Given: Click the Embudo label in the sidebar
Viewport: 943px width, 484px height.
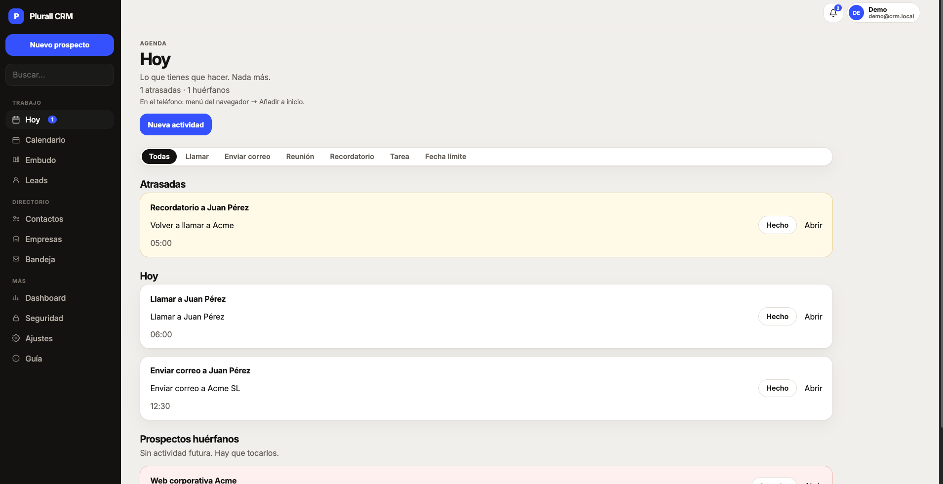Looking at the screenshot, I should pos(40,160).
